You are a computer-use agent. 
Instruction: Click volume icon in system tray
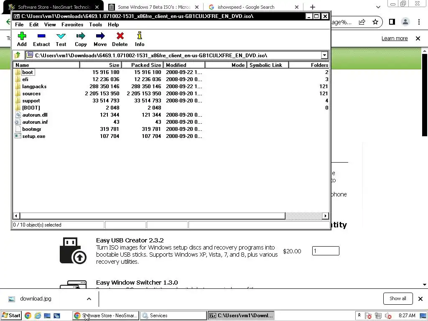[x=388, y=316]
